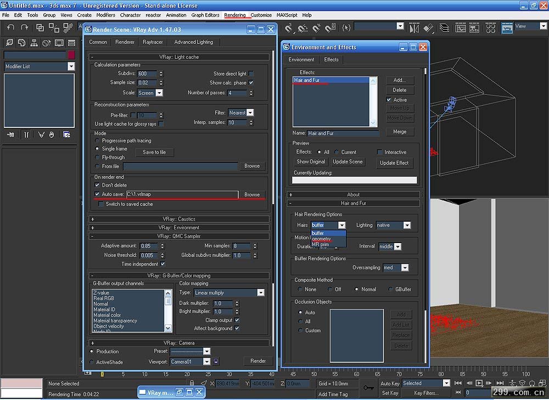Click the Undo arrow icon
The image size is (549, 400).
tap(10, 27)
